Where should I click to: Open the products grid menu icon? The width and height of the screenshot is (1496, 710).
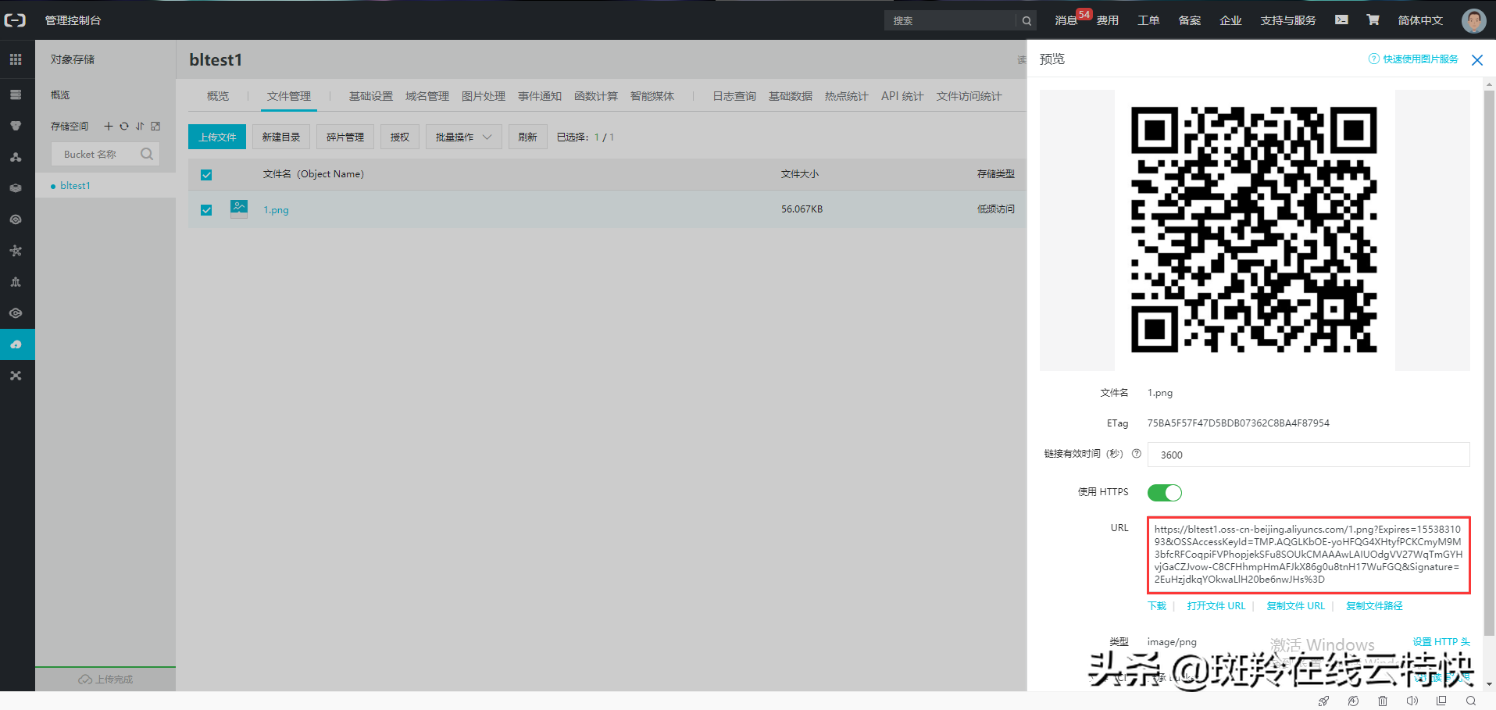point(16,59)
